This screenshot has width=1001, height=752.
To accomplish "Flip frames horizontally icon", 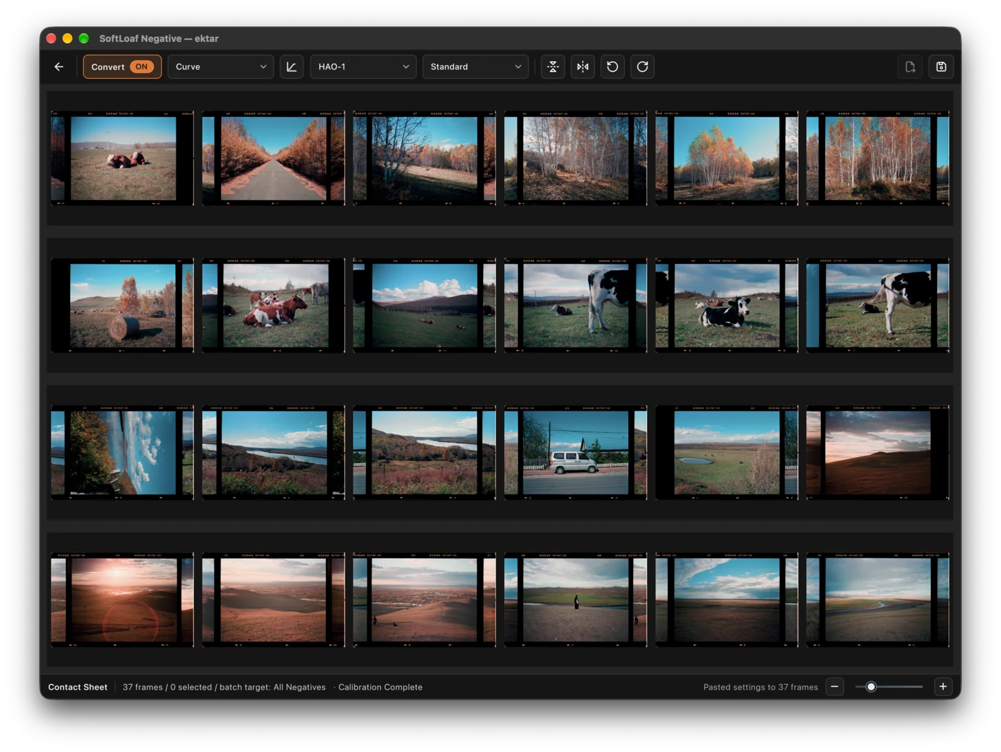I will tap(583, 67).
